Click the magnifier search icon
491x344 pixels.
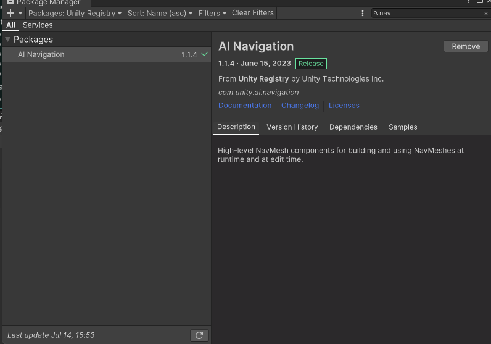click(376, 14)
